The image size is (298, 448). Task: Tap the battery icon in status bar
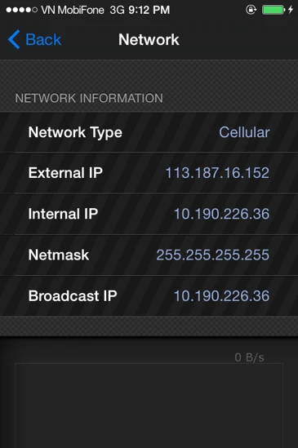tap(274, 10)
